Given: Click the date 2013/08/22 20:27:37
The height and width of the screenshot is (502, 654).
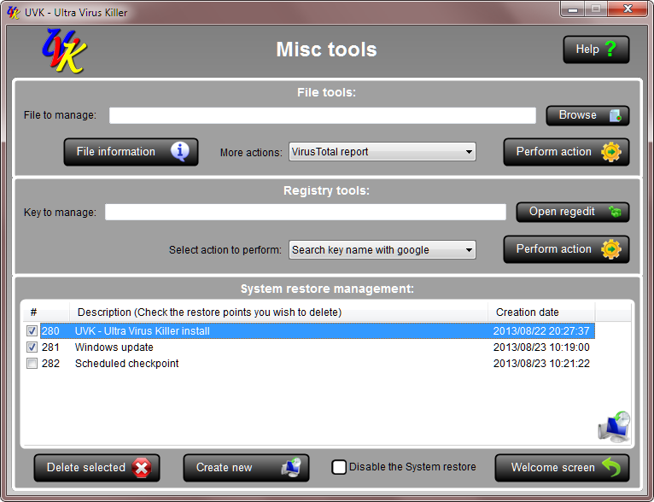Looking at the screenshot, I should click(x=541, y=331).
